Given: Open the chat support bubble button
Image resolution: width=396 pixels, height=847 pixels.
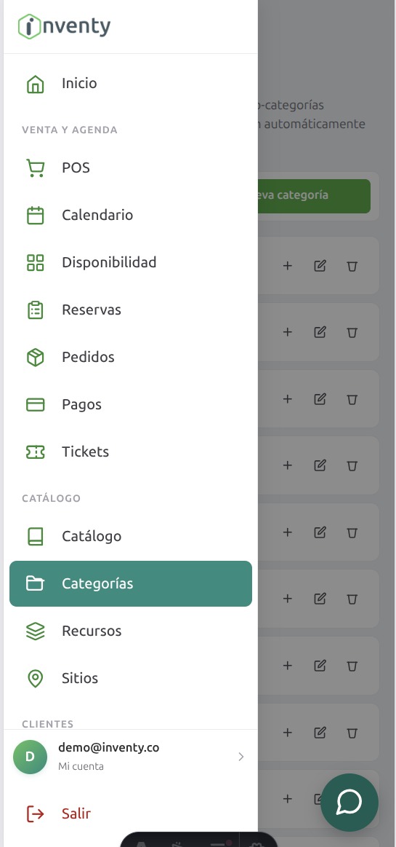Looking at the screenshot, I should pyautogui.click(x=349, y=802).
